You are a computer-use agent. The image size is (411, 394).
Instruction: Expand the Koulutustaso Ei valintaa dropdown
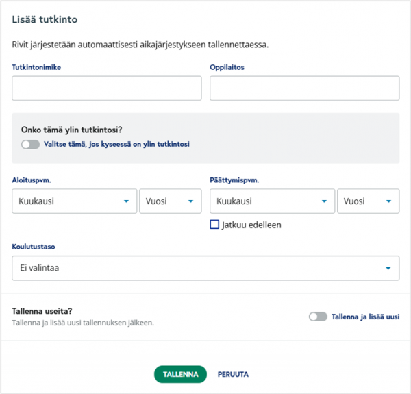(206, 268)
